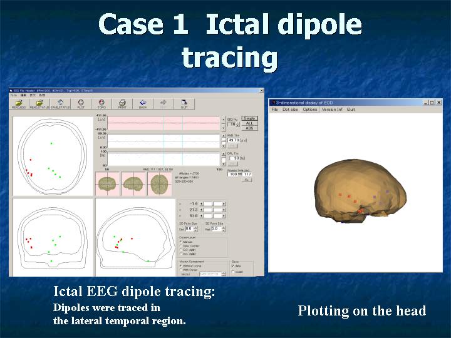Click the RMS Thr value field
This screenshot has height=338, width=451.
coord(234,140)
